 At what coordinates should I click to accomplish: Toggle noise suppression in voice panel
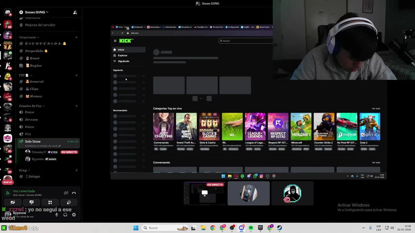pos(66,193)
